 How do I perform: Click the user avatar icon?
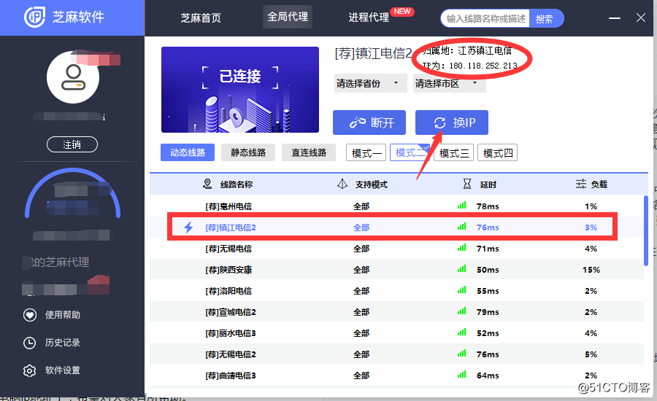tap(73, 77)
